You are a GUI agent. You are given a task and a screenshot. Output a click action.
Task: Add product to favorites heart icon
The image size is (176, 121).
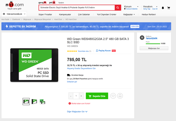pos(113,96)
